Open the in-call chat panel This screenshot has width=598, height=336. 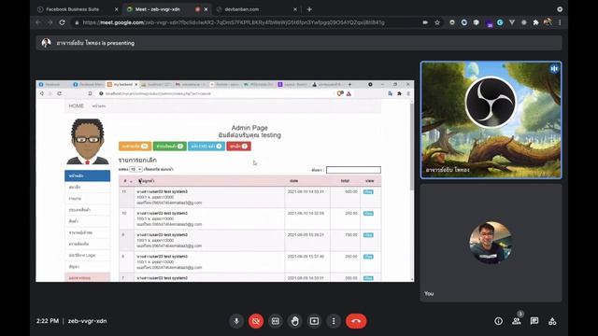pos(534,321)
